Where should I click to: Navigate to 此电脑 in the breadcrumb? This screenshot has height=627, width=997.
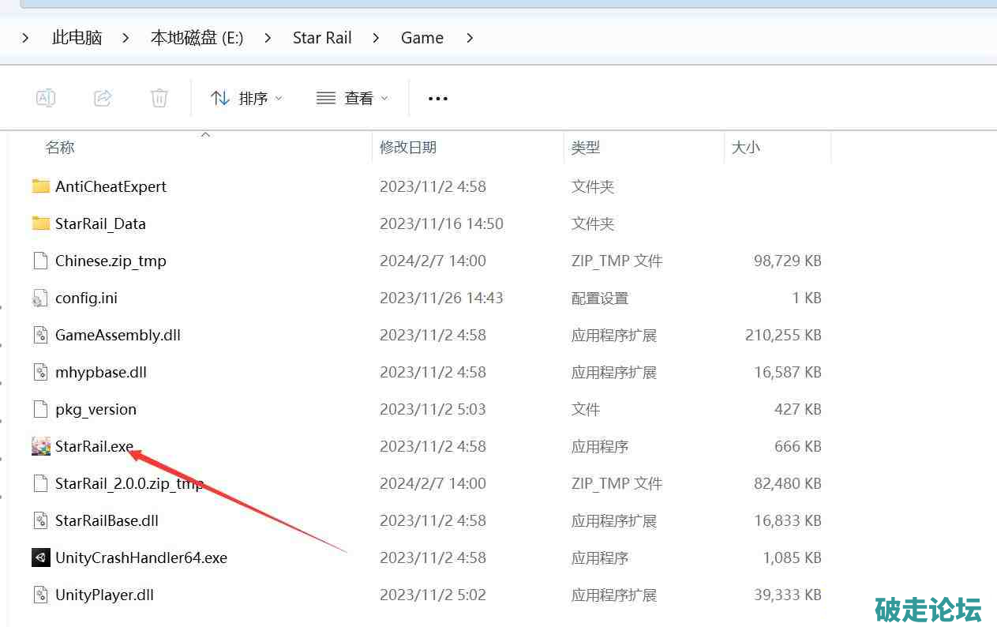click(x=77, y=38)
